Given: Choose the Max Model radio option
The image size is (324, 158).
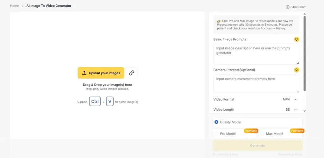Looking at the screenshot, I should pyautogui.click(x=262, y=134).
